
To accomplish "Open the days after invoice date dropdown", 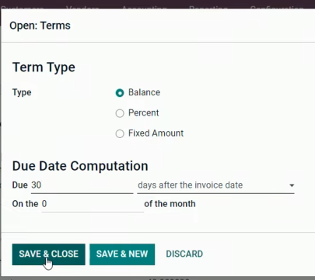I will 215,185.
